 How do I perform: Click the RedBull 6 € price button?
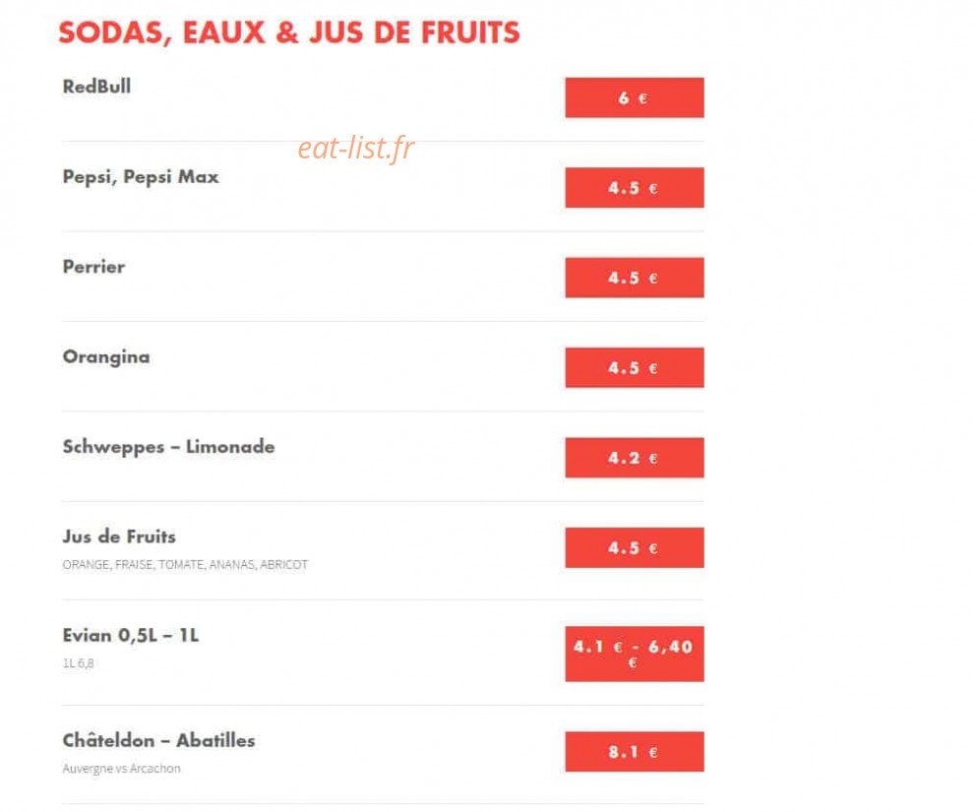(x=635, y=97)
